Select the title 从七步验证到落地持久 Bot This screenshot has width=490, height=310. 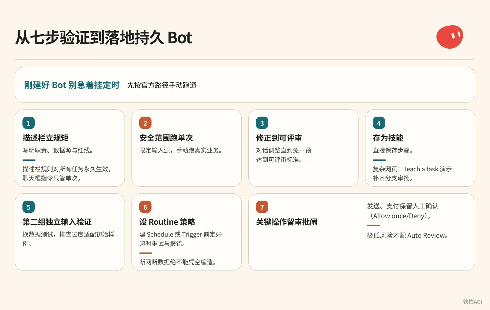click(104, 38)
